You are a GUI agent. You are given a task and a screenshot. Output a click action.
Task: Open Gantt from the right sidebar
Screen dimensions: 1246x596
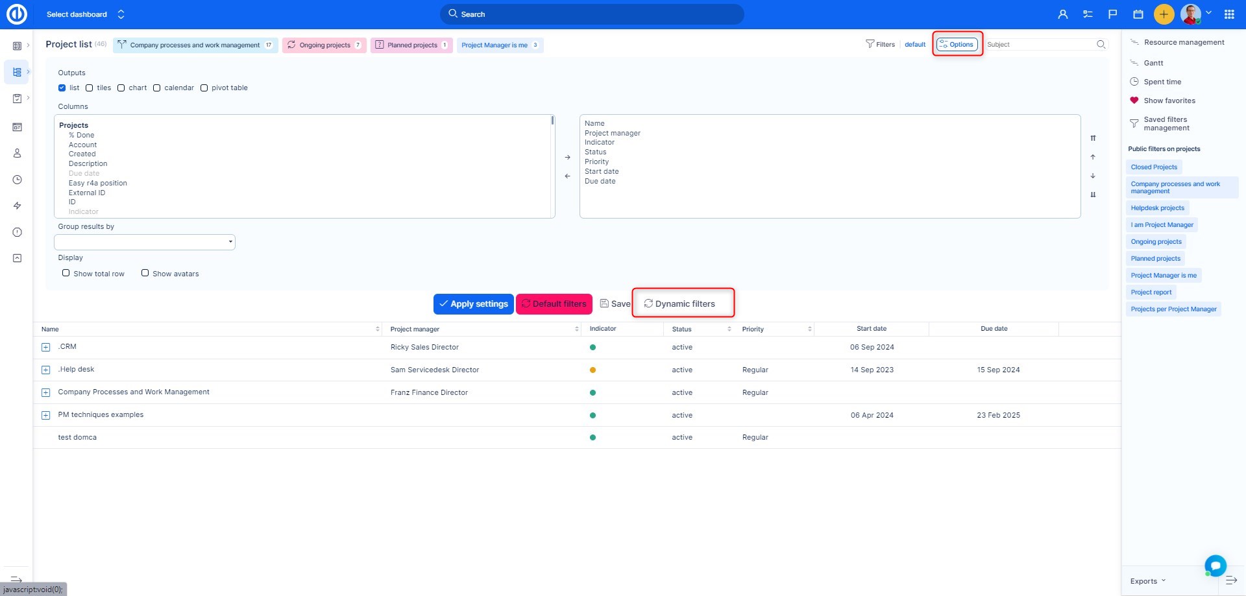pos(1153,63)
